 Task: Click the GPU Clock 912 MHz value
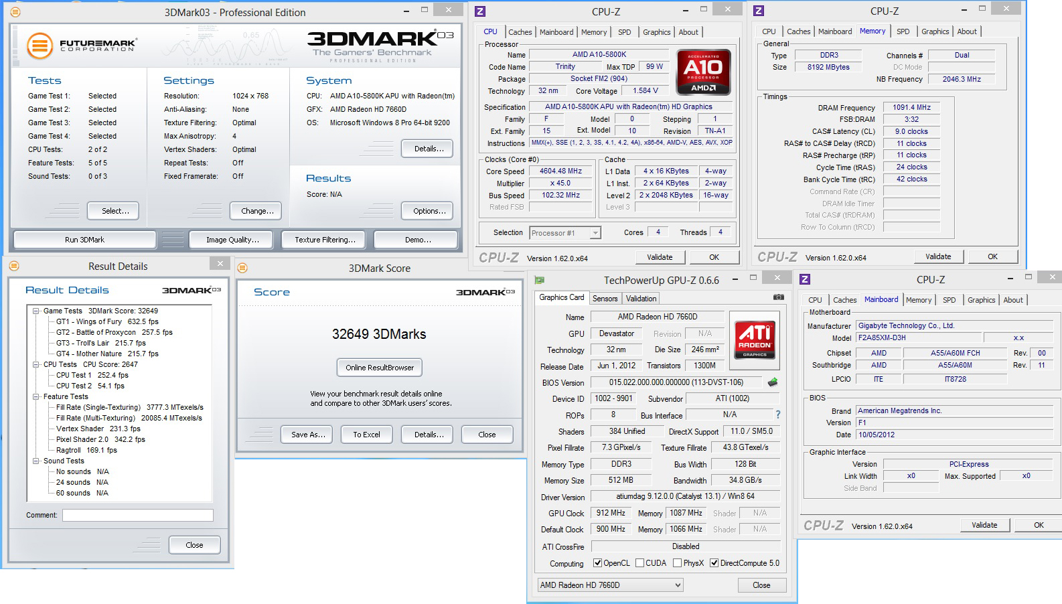pos(611,513)
